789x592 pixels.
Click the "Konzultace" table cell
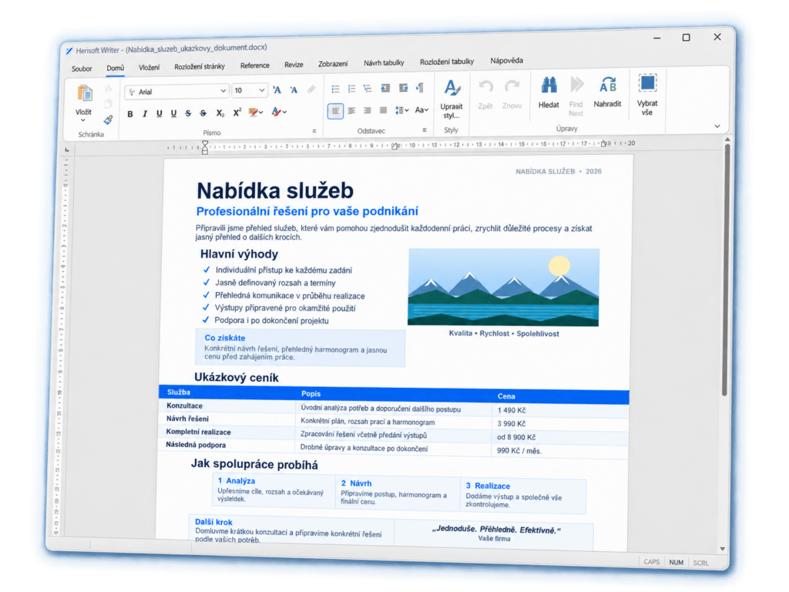coord(185,405)
